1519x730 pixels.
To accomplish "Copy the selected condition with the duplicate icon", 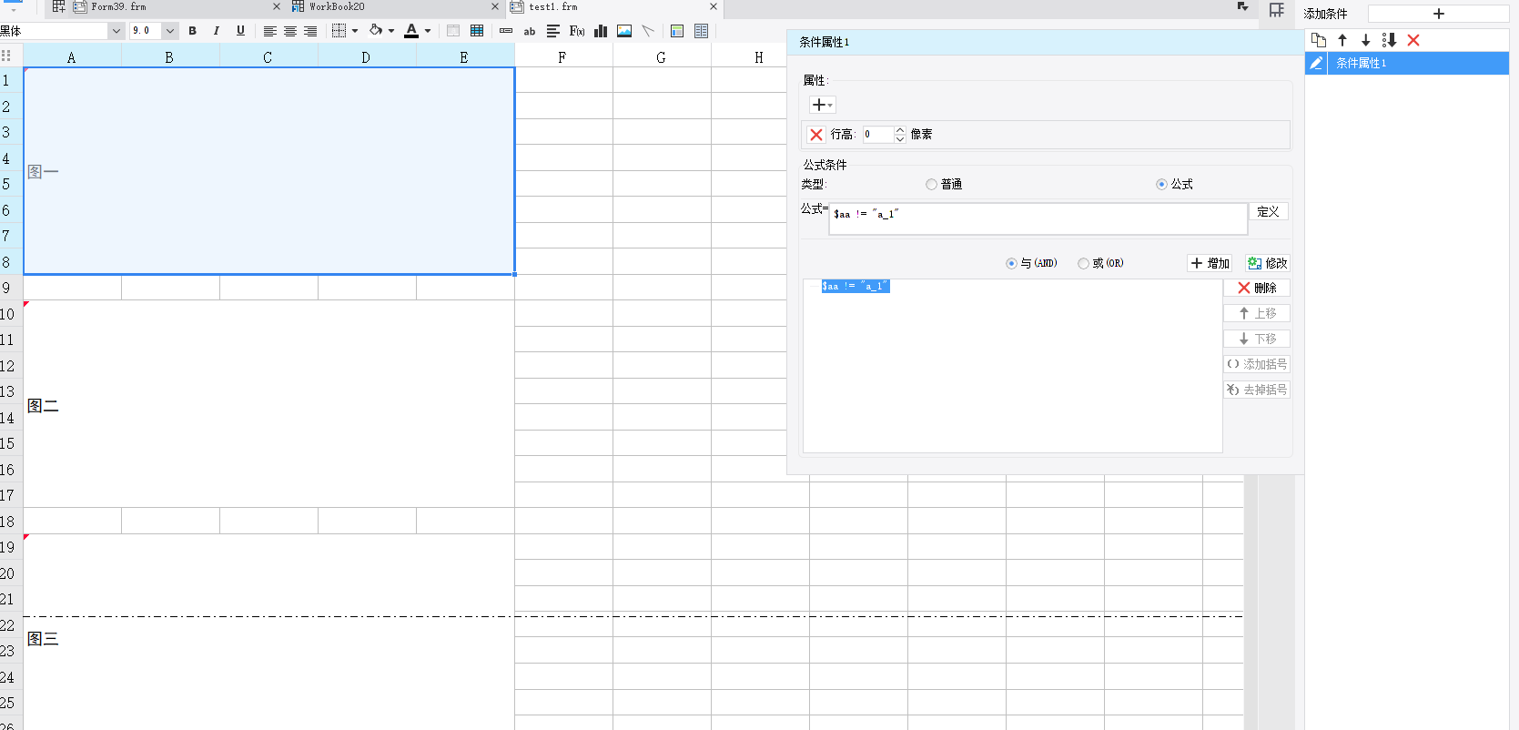I will [1318, 40].
